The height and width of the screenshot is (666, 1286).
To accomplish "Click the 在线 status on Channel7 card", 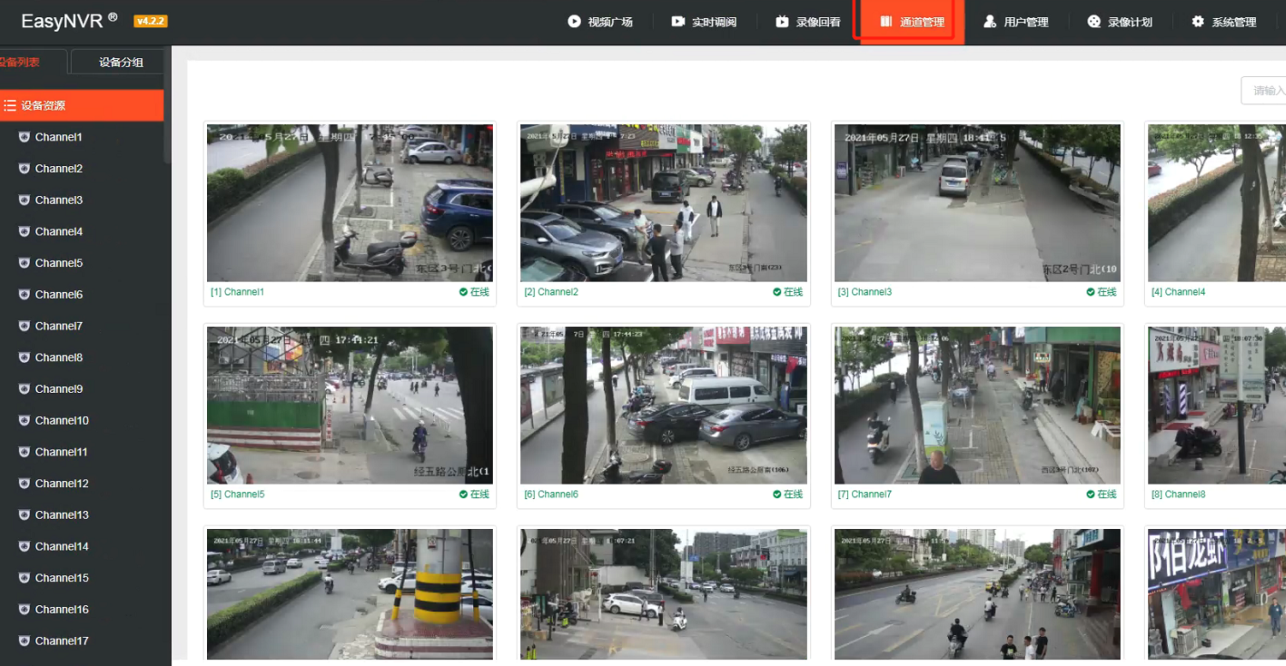I will [1101, 494].
